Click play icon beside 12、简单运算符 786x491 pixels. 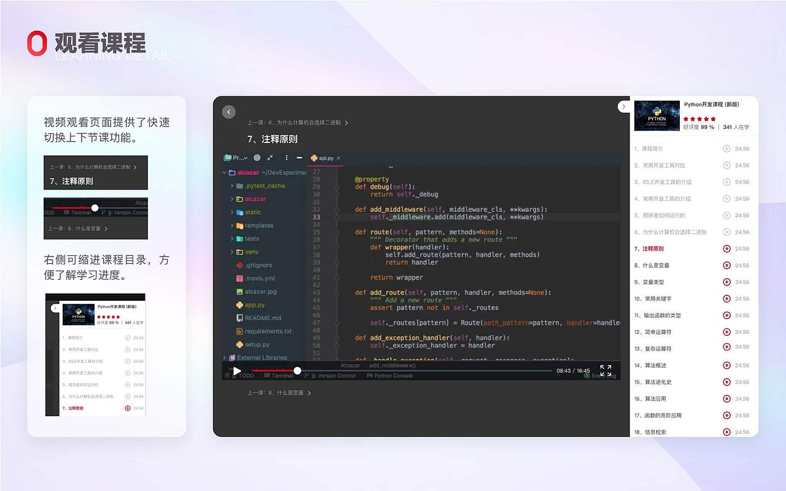726,332
